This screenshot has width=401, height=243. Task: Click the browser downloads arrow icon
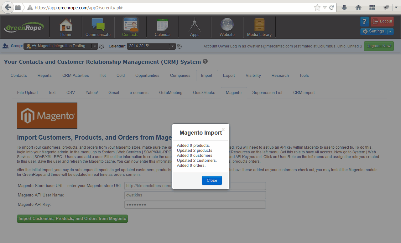[x=344, y=7]
